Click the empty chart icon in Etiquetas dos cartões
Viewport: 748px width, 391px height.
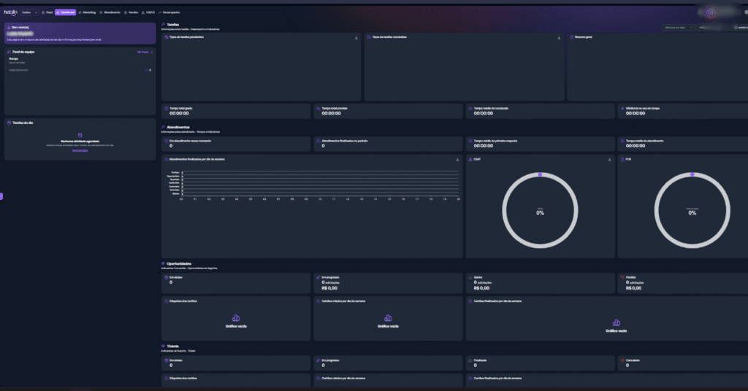(236, 318)
